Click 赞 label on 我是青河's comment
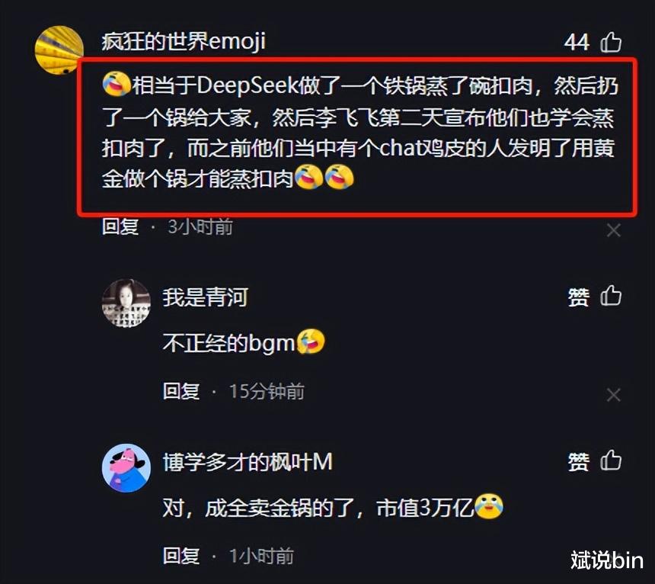This screenshot has width=655, height=584. click(578, 297)
